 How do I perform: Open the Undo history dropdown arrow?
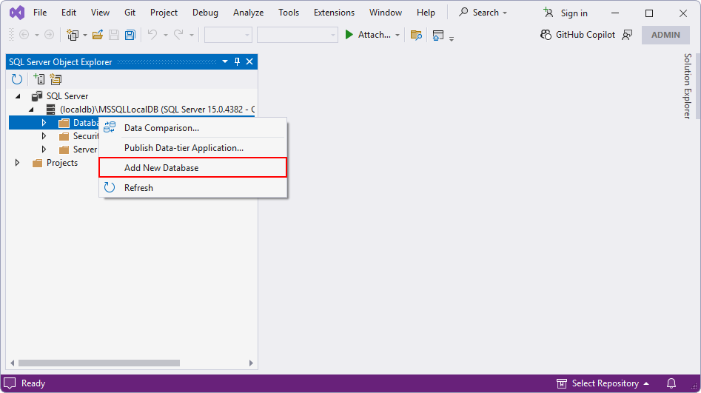(x=165, y=35)
